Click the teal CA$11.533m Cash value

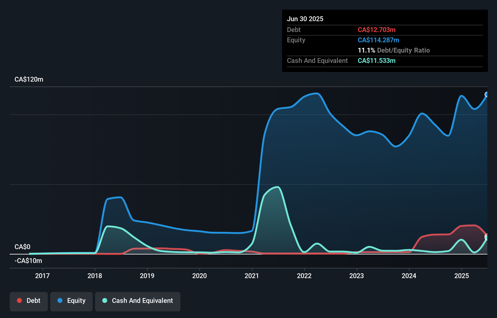click(x=377, y=60)
